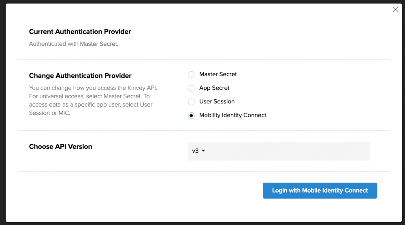The height and width of the screenshot is (225, 405).
Task: Choose the User Session radio option
Action: (x=191, y=102)
